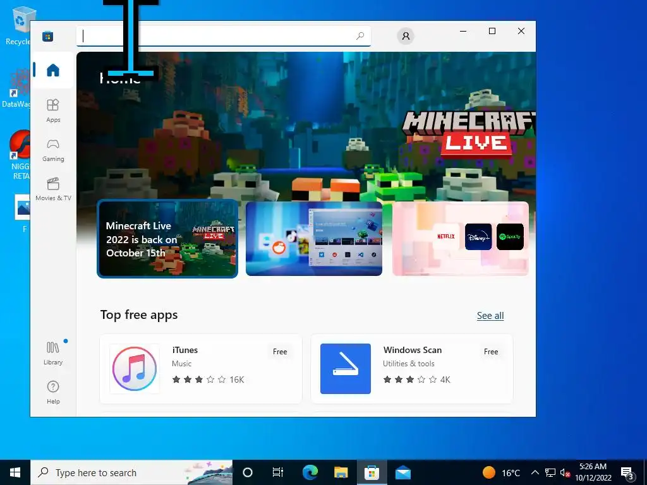Select the Recycle Bin desktop icon

click(19, 25)
